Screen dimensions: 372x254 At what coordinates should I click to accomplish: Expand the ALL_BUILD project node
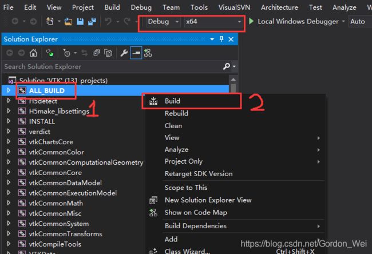[x=9, y=90]
